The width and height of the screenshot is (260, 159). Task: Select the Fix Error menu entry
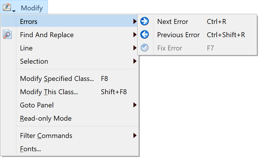[197, 48]
